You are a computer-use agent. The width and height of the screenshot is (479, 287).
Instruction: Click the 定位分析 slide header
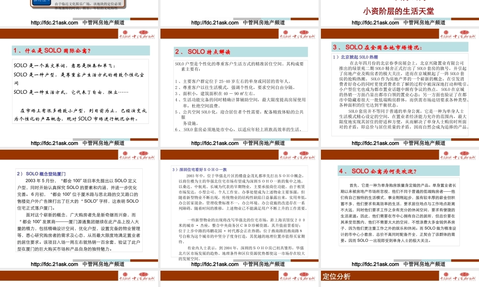tap(336, 276)
